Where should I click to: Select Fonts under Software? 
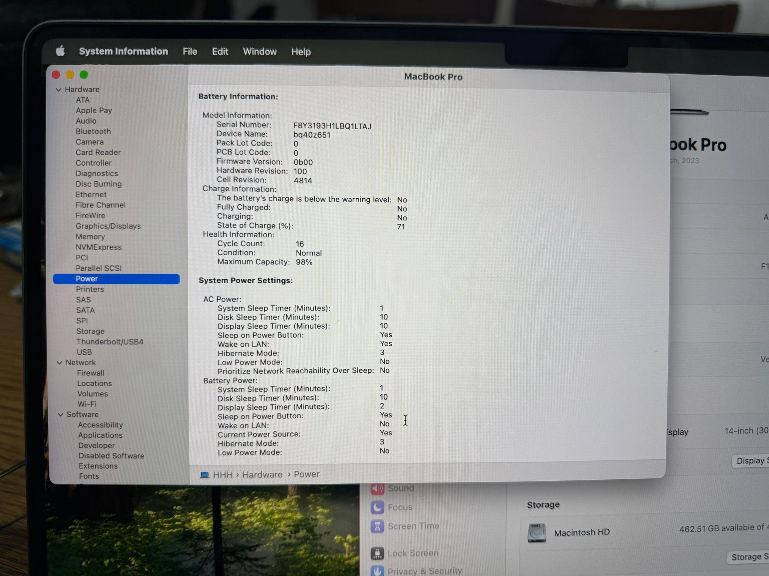(89, 476)
